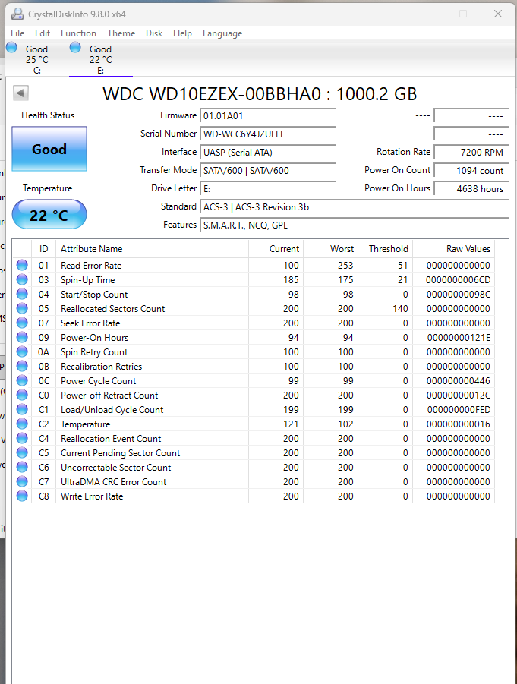
Task: Open the File menu
Action: (17, 33)
